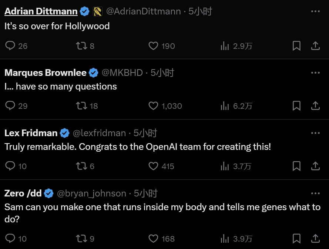
Task: Click the @MKBHD handle link
Action: [x=122, y=73]
